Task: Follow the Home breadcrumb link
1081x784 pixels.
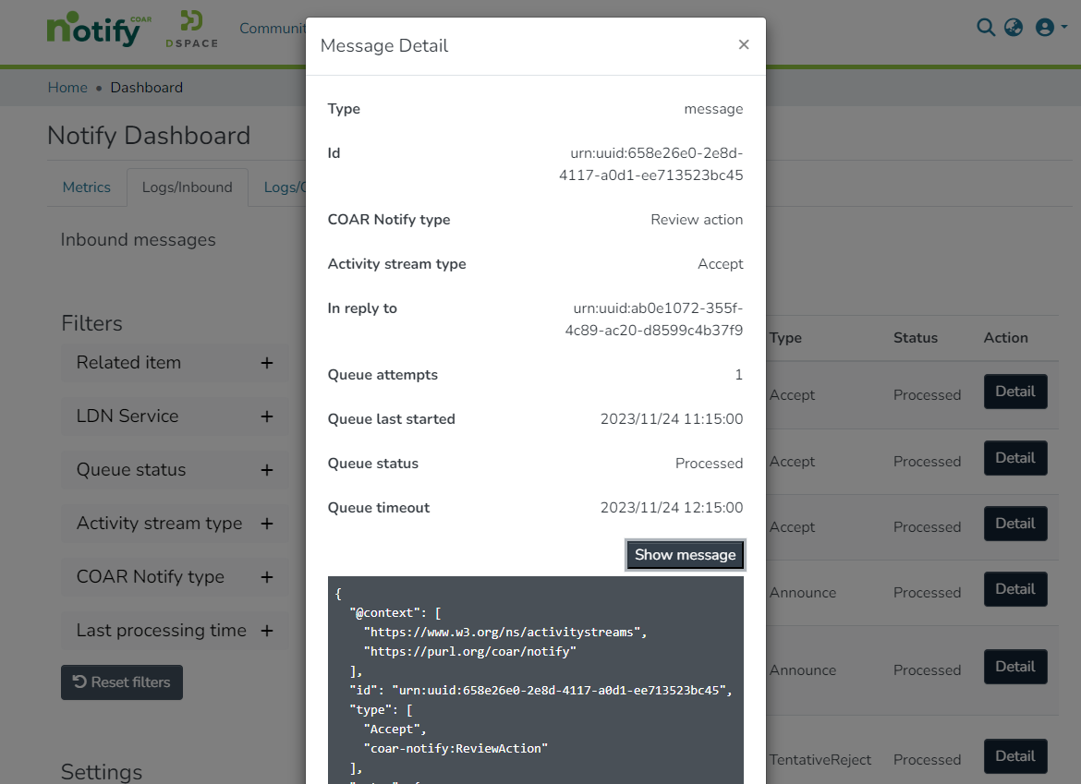Action: click(67, 88)
